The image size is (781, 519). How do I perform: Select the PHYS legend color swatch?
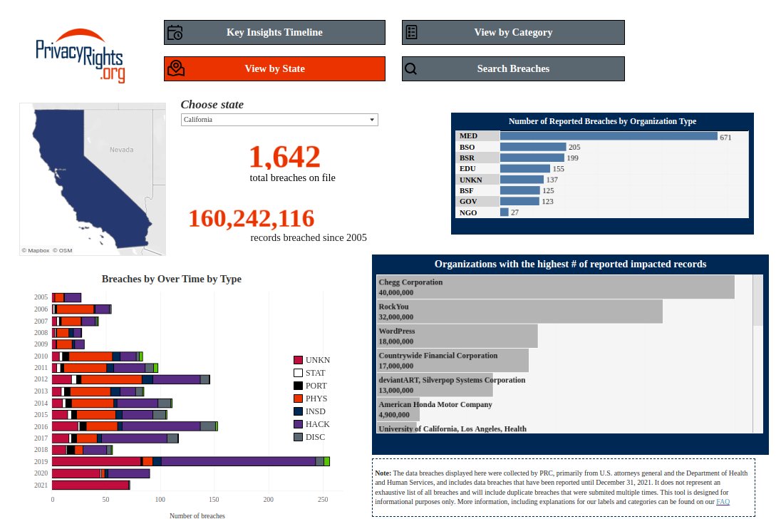pyautogui.click(x=299, y=399)
